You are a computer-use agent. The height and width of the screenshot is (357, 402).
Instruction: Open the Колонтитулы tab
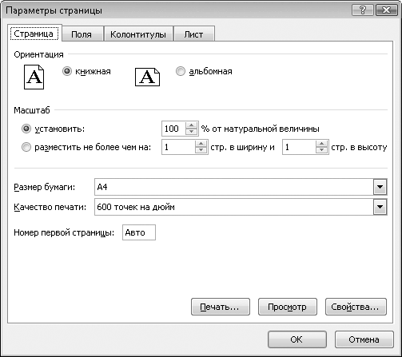tap(138, 34)
